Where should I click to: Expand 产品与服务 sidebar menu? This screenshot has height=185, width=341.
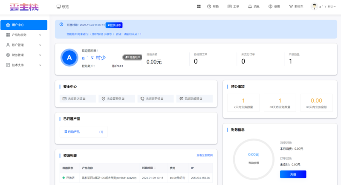(x=24, y=35)
